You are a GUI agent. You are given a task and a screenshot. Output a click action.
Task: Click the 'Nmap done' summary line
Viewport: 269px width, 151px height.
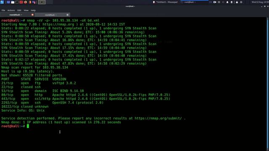[61, 122]
